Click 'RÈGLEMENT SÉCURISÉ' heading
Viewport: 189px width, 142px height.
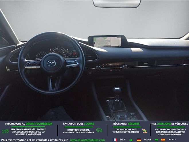(126, 124)
